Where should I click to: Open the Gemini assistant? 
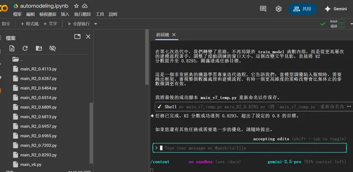[335, 9]
